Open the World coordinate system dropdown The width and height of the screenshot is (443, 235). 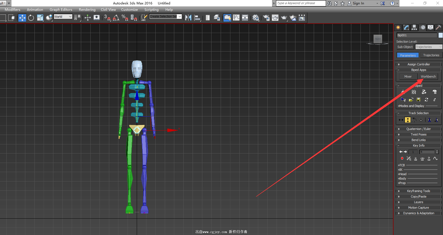(x=63, y=17)
